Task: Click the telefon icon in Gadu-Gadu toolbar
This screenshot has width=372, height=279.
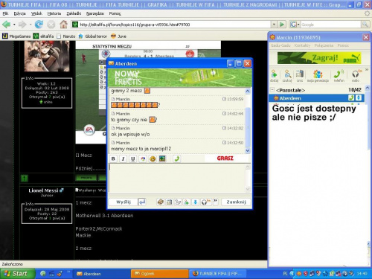Action: click(339, 76)
